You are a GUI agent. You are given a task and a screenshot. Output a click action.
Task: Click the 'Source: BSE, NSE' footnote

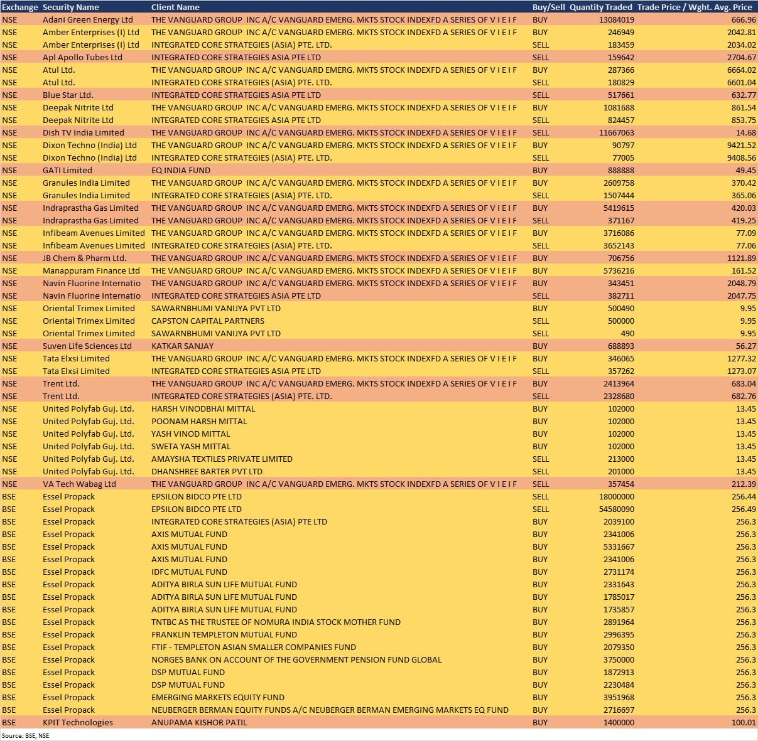tap(25, 735)
